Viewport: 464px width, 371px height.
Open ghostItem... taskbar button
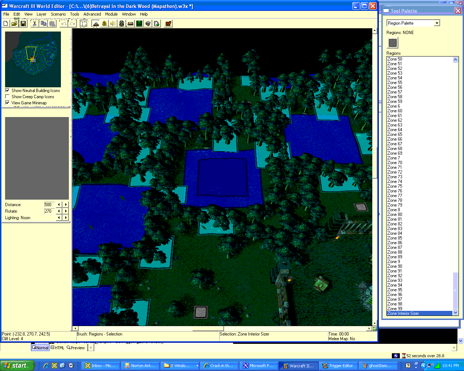(x=377, y=366)
